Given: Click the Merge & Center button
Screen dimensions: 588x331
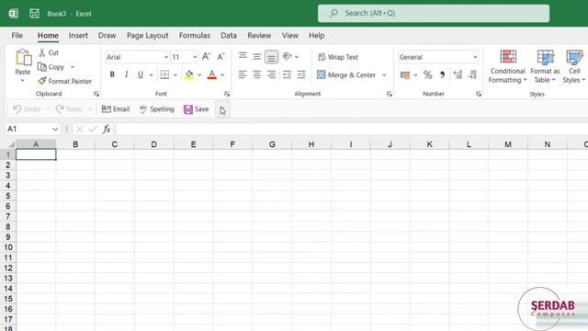Looking at the screenshot, I should tap(346, 75).
